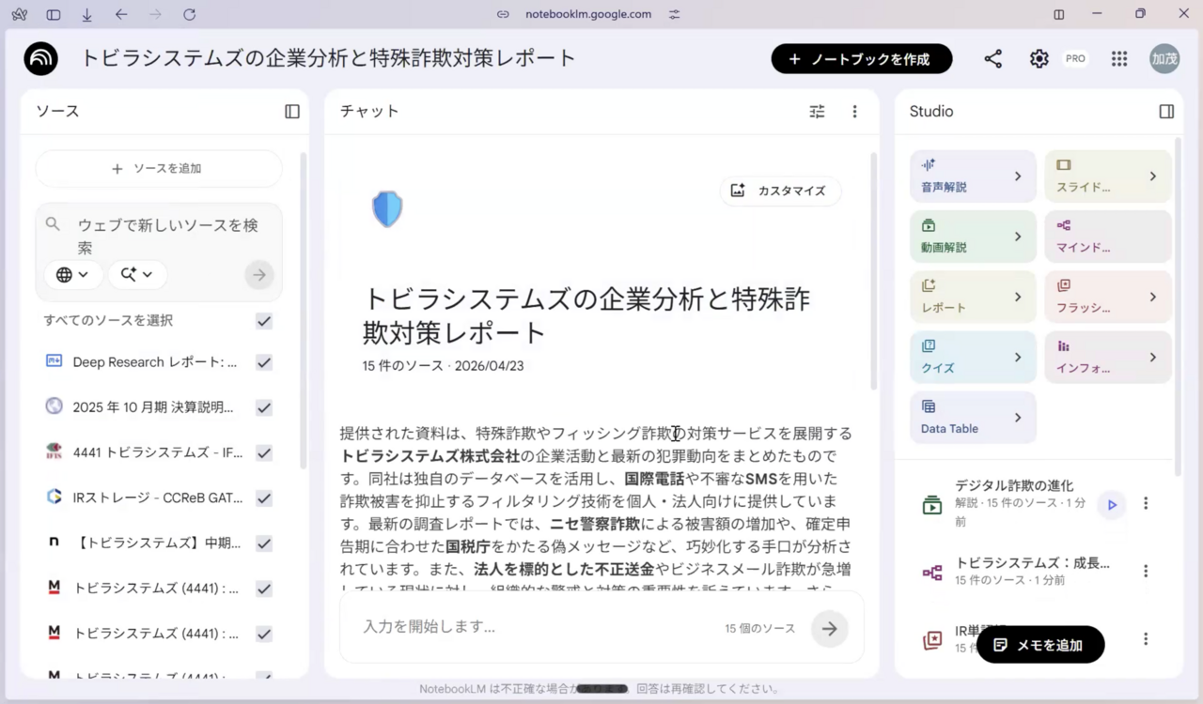Submit the source search arrow button
The image size is (1203, 704).
[259, 274]
